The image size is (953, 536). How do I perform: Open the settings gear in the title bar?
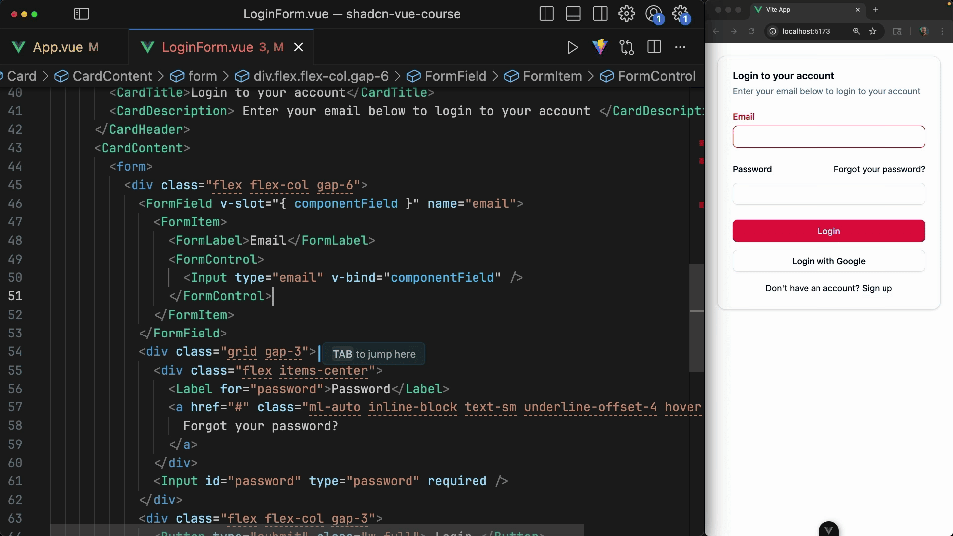pos(626,13)
